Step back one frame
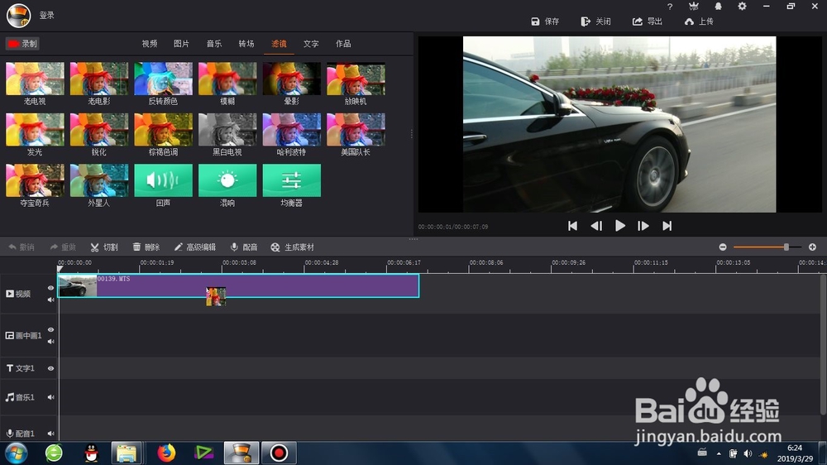This screenshot has width=827, height=465. click(596, 226)
